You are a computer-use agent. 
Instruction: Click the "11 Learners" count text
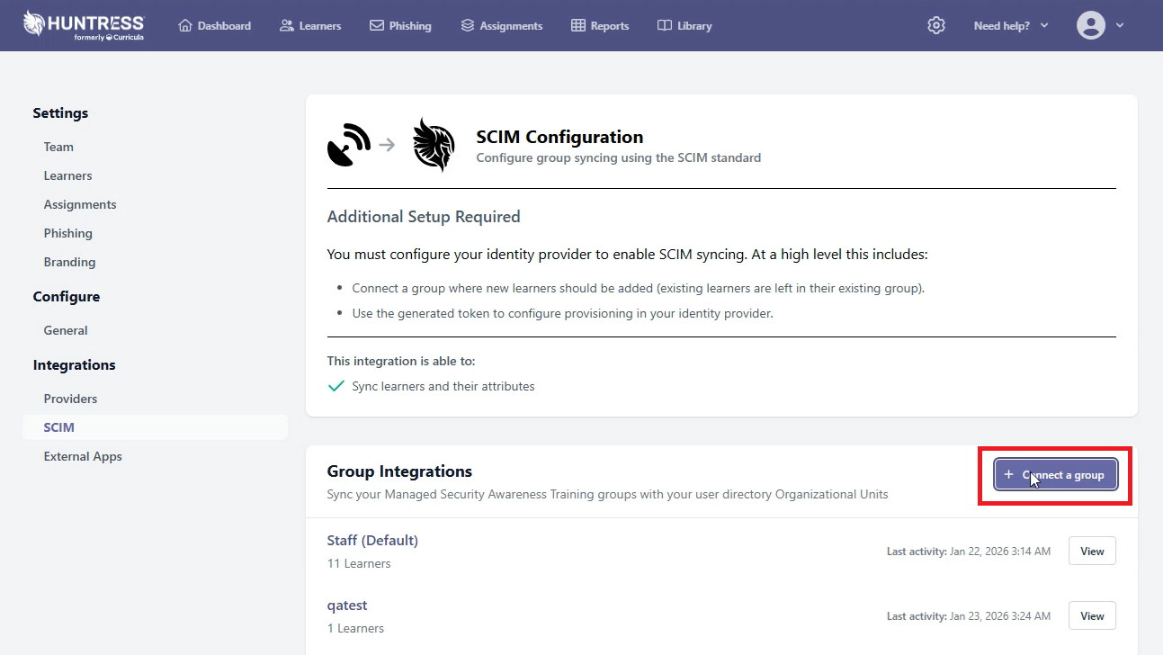click(359, 564)
